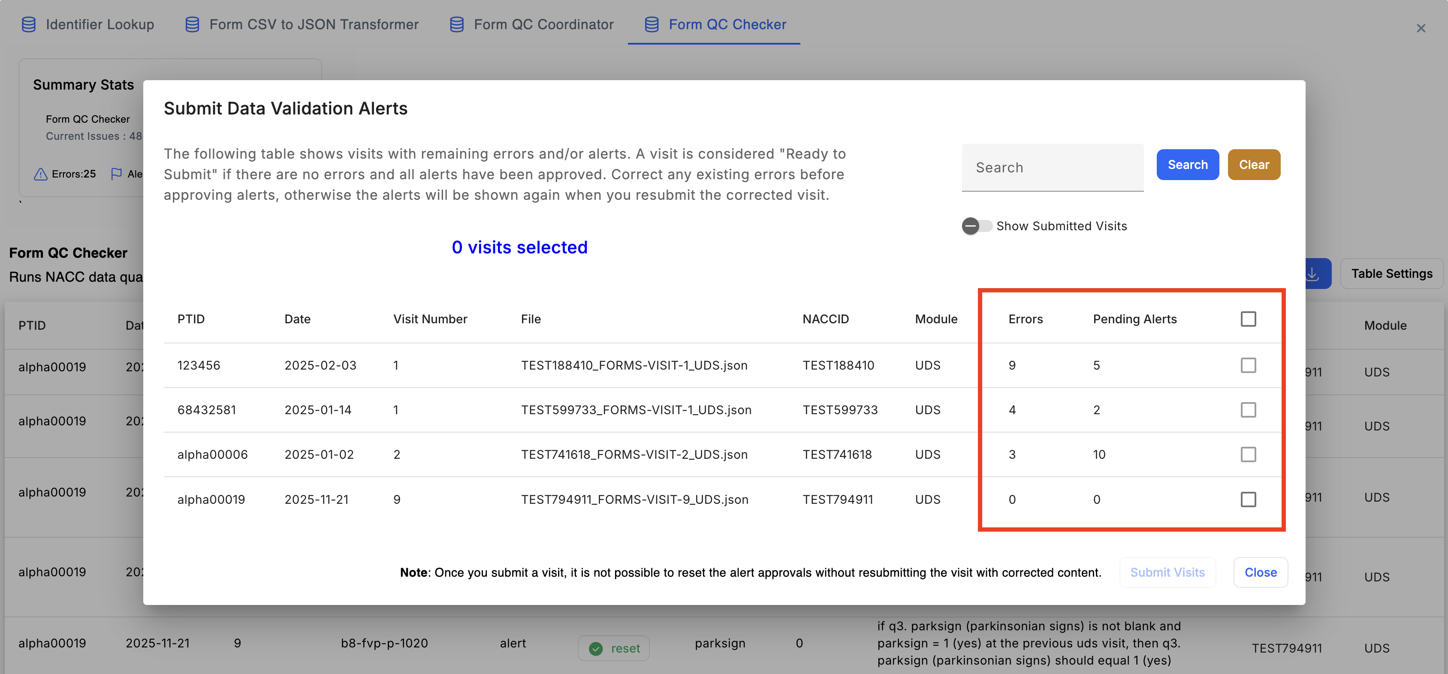Close the panel with the X icon
Image resolution: width=1448 pixels, height=674 pixels.
[1421, 28]
